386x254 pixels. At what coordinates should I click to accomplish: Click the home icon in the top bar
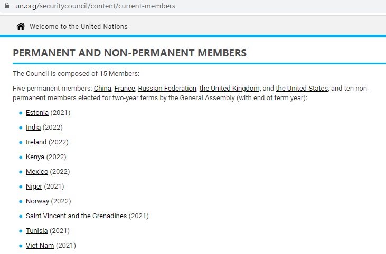tap(21, 26)
